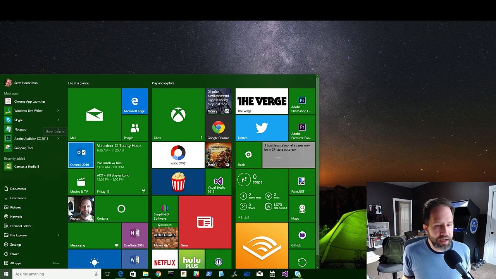This screenshot has width=496, height=279.
Task: Launch the Paint.NET tile
Action: coord(302,182)
